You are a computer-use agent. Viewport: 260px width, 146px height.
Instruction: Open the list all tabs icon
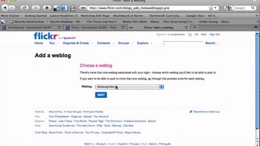(x=256, y=28)
